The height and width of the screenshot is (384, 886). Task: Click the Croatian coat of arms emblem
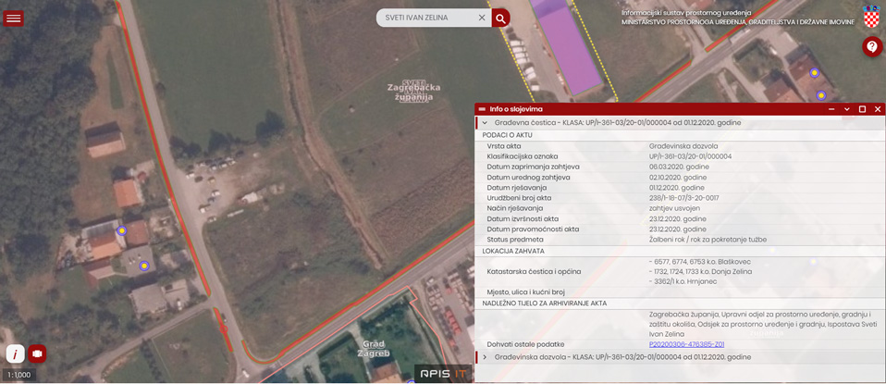click(x=871, y=17)
